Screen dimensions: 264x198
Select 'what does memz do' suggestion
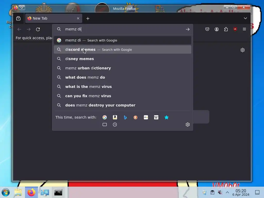122,77
